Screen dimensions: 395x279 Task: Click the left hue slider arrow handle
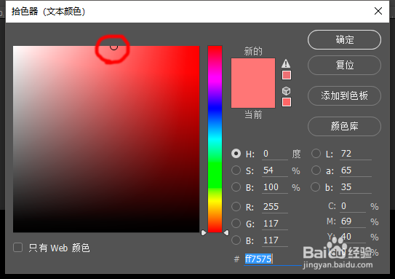204,232
